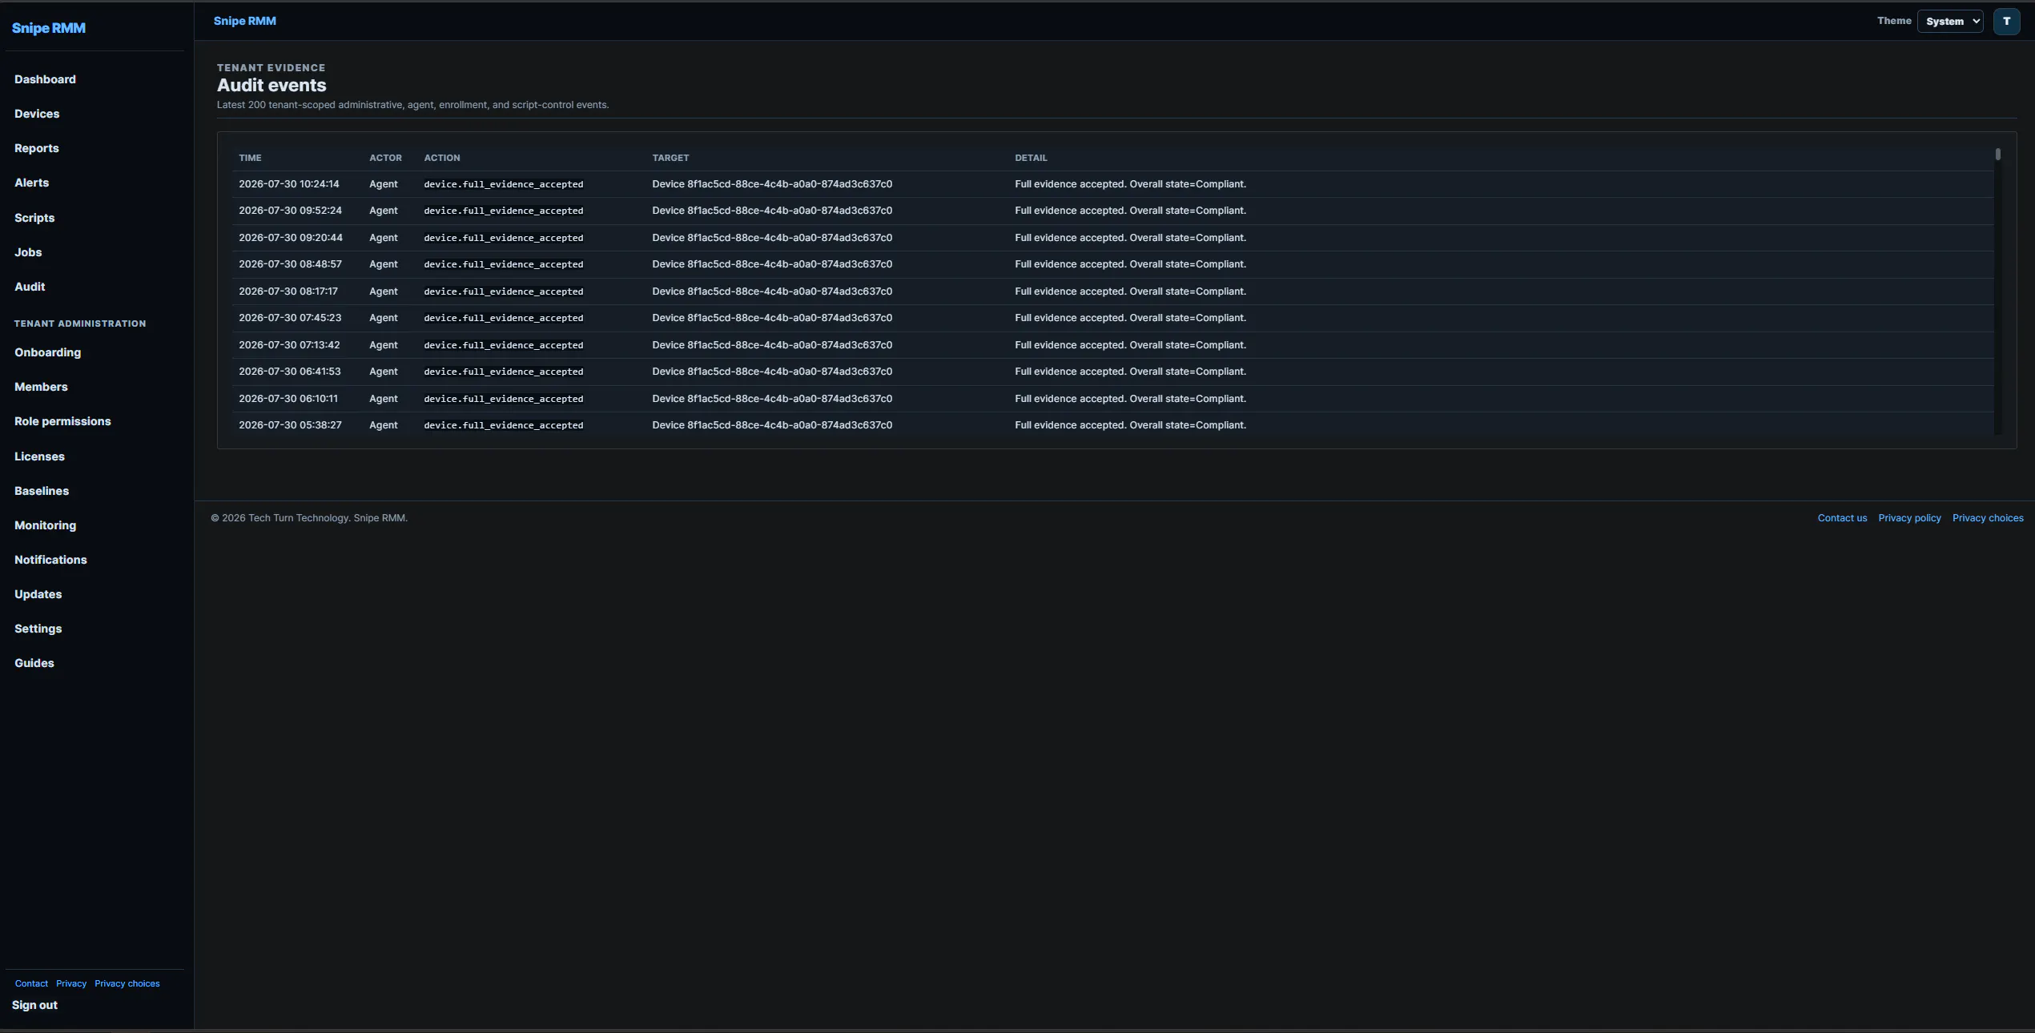Select timestamp 2026-07-30 05:38:27
This screenshot has width=2035, height=1033.
(x=290, y=425)
